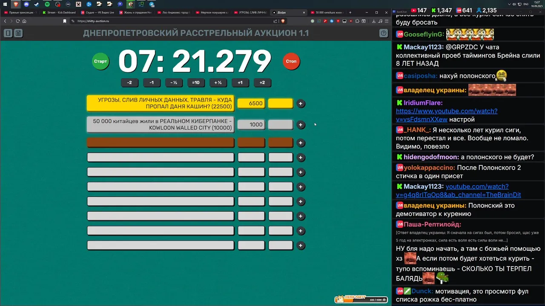
Task: Click username Паша-Рептилойд in chat
Action: 432,224
